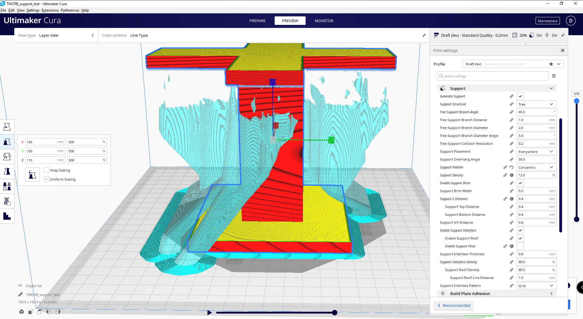583x319 pixels.
Task: Click the pencil icon beside print profile summary
Action: [563, 35]
